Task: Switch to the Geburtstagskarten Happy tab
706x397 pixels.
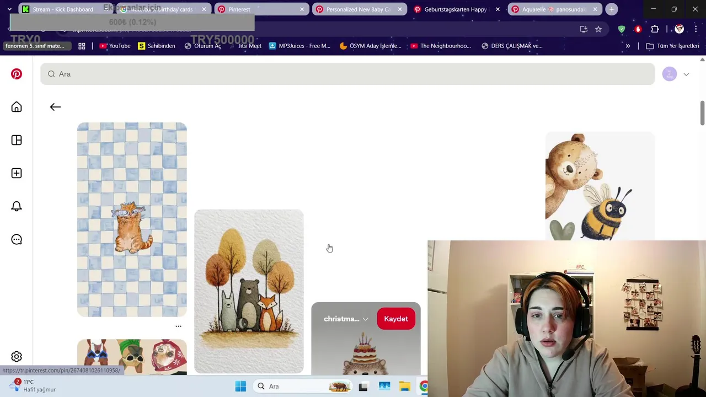Action: (456, 9)
